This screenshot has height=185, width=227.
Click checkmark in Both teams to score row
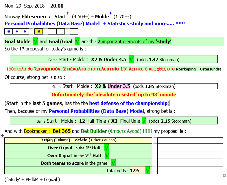coord(113,163)
